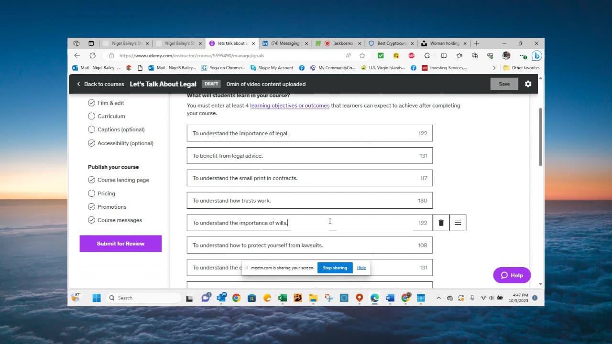
Task: Click Submit for Review
Action: coord(120,243)
